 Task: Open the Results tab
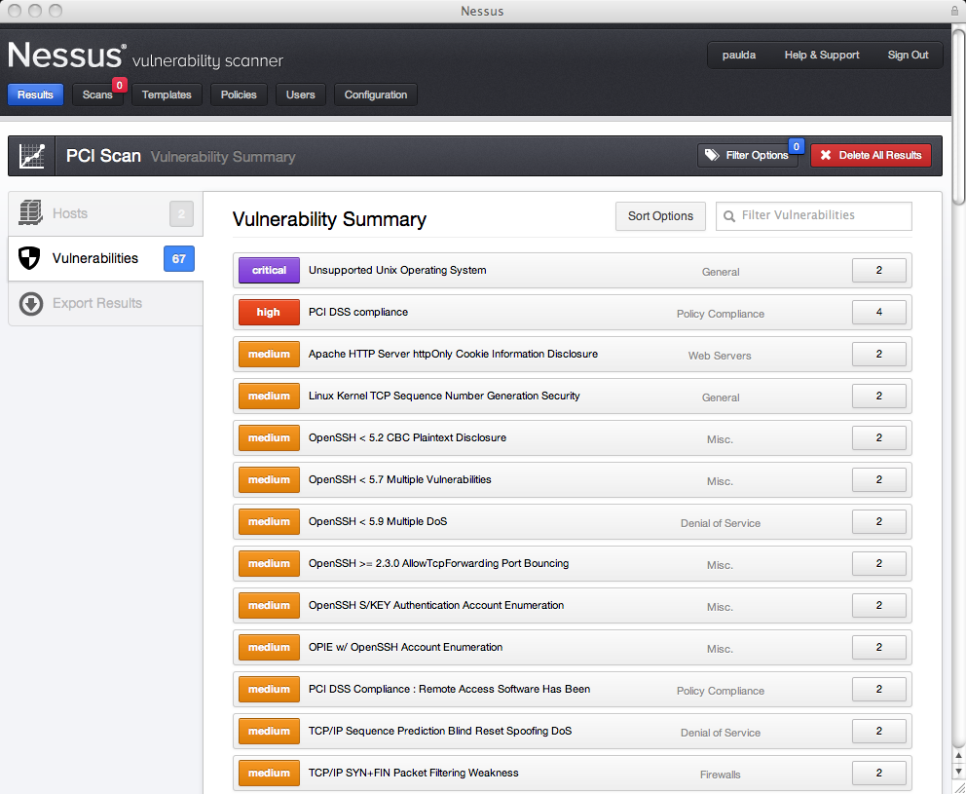coord(35,95)
